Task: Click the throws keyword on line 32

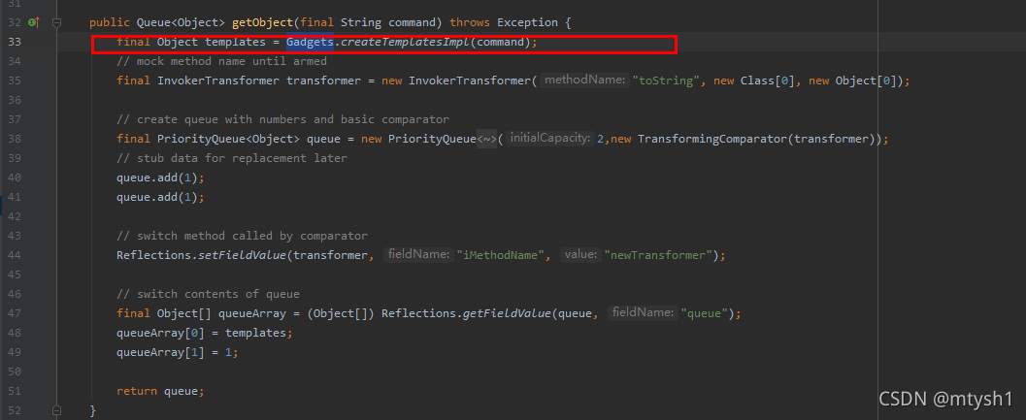Action: point(470,23)
